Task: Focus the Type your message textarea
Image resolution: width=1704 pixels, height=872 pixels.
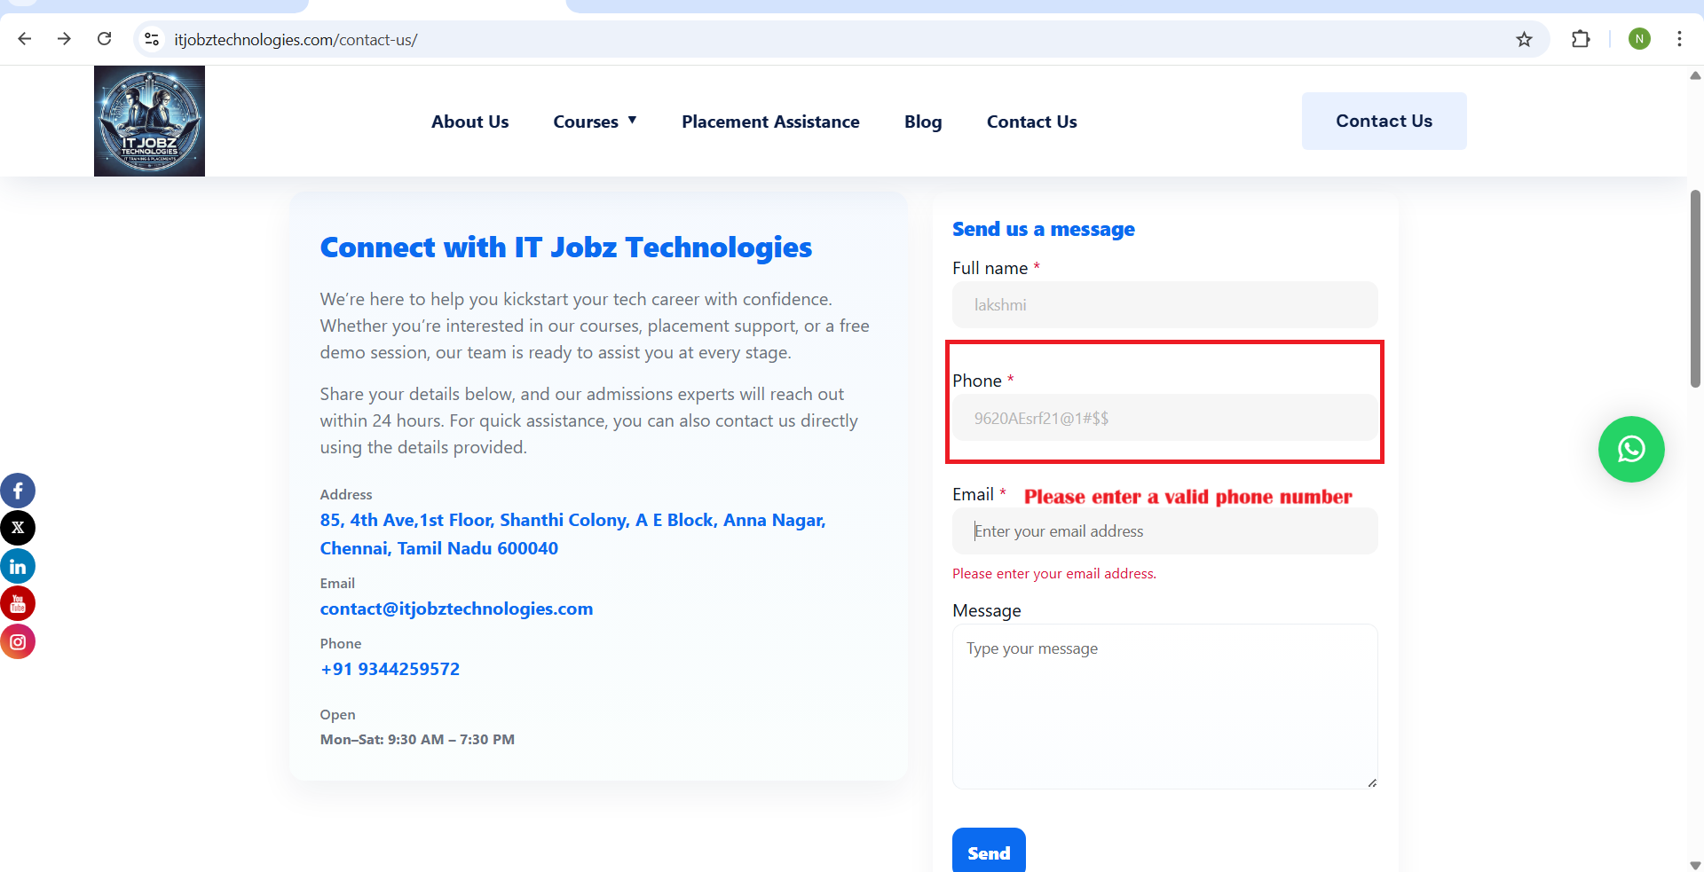Action: (1164, 706)
